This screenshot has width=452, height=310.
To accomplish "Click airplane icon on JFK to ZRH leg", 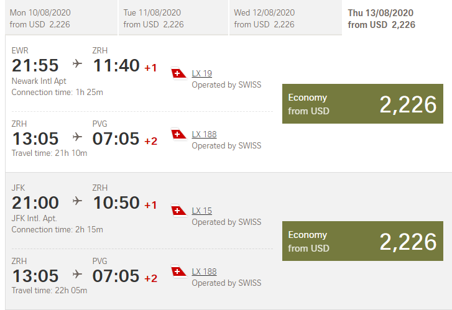I will 77,201.
